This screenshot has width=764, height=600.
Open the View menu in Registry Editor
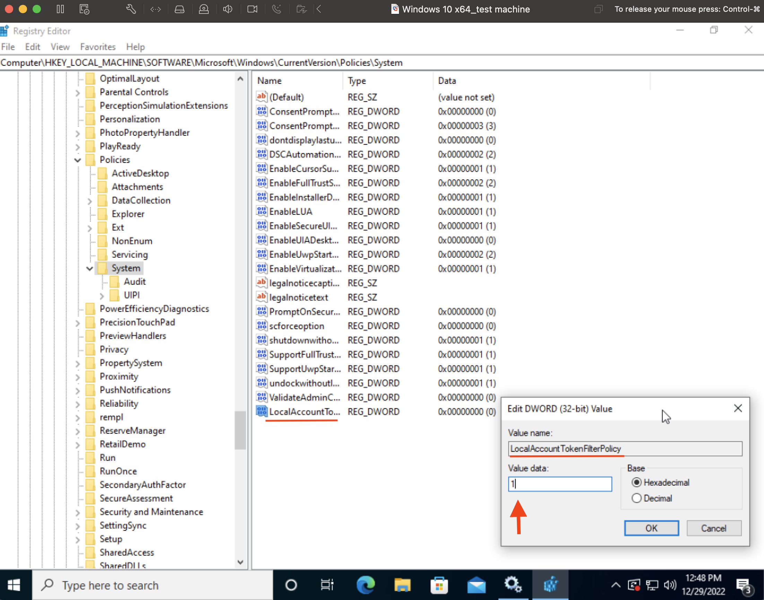coord(60,47)
